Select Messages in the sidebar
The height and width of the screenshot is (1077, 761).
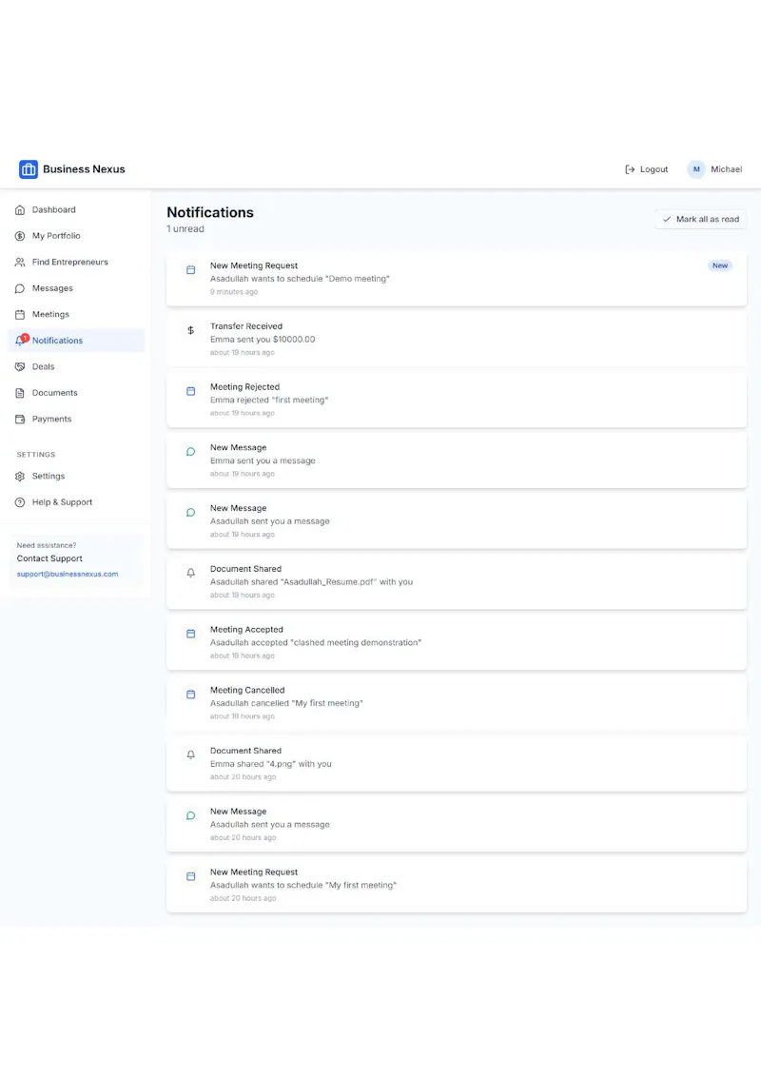(x=76, y=288)
